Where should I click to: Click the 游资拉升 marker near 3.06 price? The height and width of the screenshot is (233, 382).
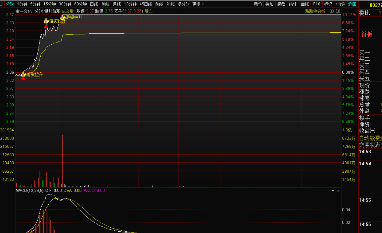[23, 75]
